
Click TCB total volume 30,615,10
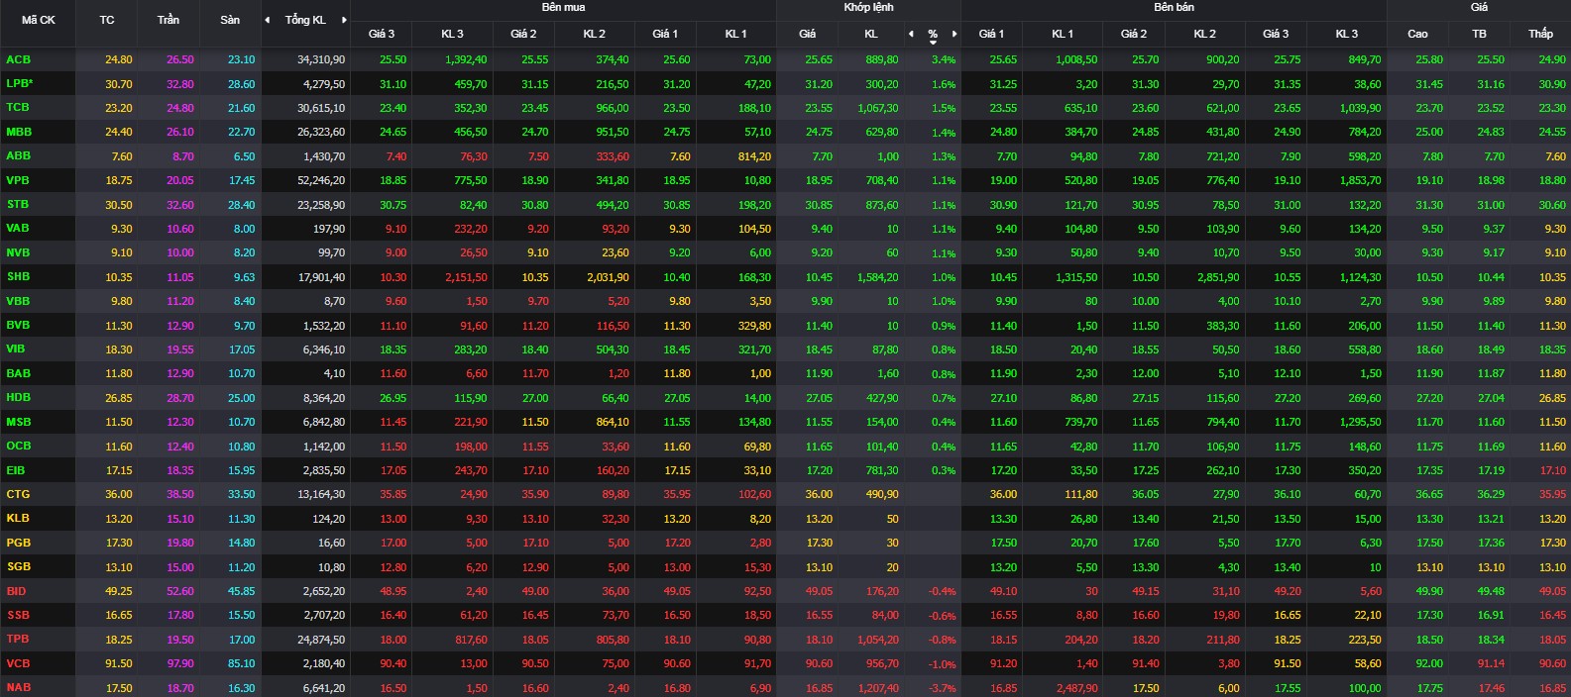pyautogui.click(x=321, y=108)
